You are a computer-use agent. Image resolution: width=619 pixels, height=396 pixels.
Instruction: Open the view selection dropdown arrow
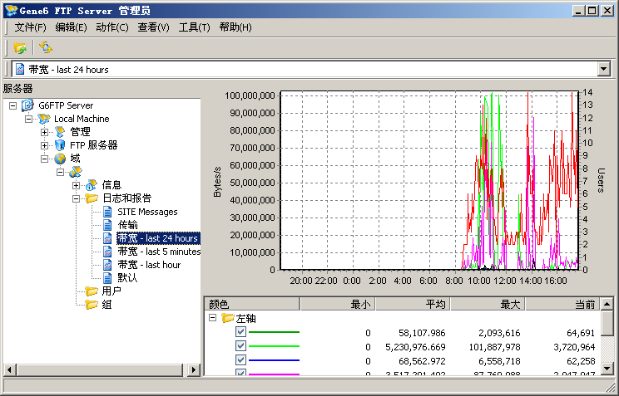click(603, 70)
